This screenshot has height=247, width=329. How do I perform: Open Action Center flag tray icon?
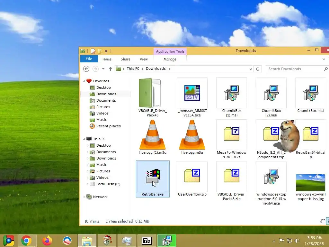281,241
